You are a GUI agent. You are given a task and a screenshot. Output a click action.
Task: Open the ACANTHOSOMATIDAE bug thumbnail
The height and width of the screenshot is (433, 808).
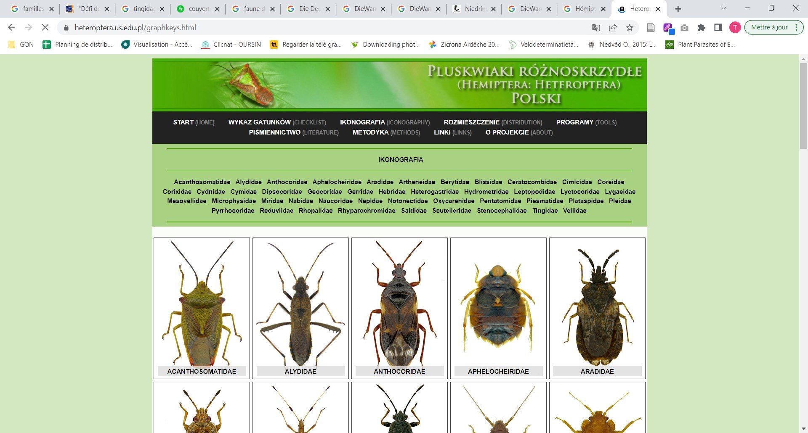coord(202,308)
